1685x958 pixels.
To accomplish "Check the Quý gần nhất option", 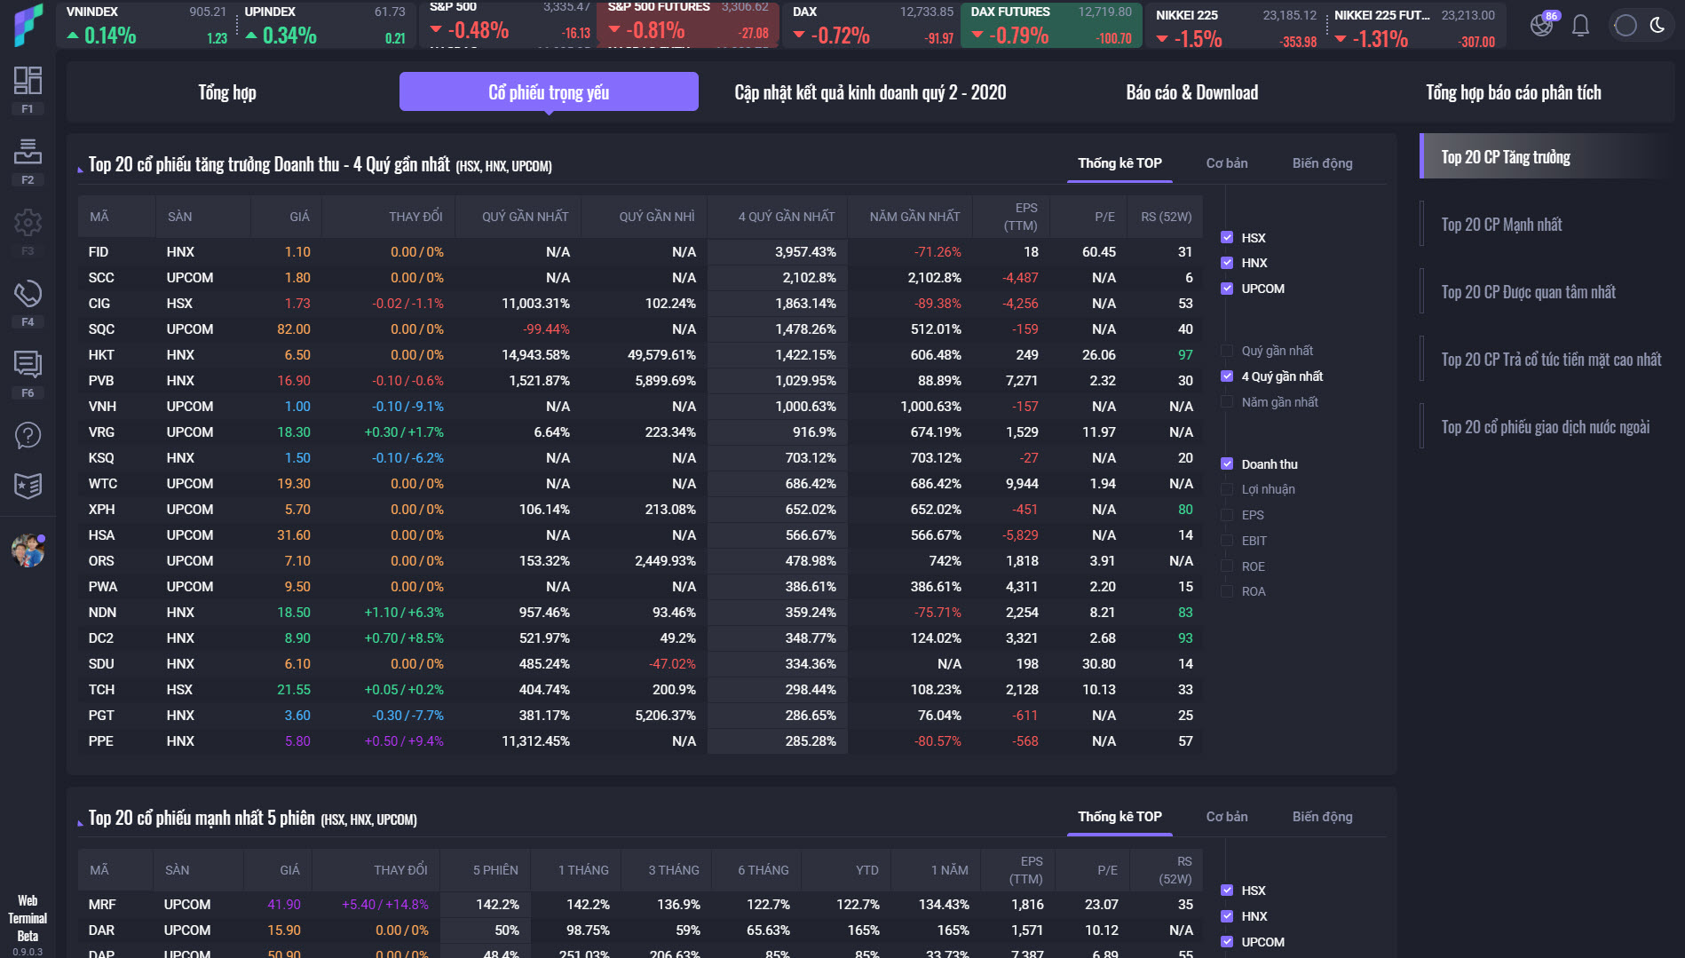I will 1227,351.
